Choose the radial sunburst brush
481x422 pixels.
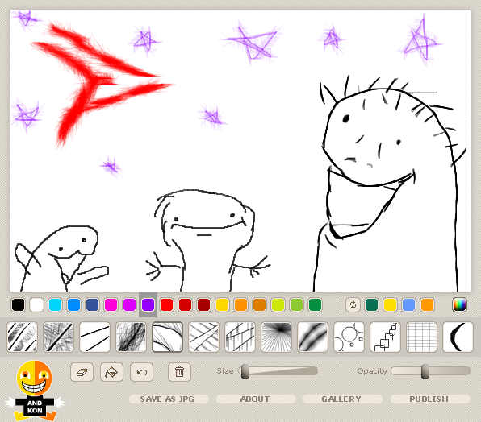276,337
